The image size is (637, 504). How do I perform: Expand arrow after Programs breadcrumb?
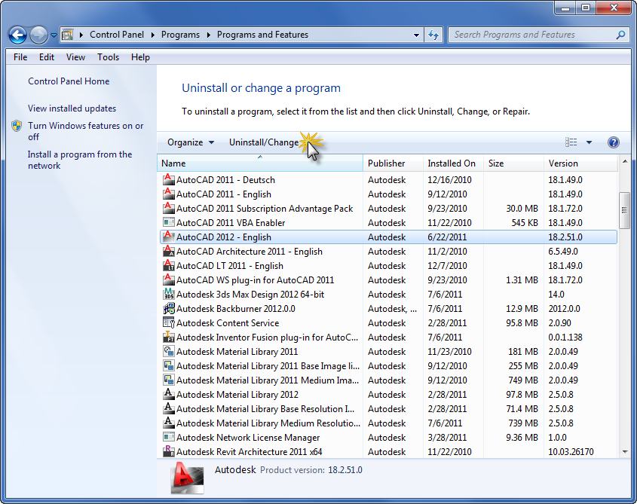click(x=209, y=35)
